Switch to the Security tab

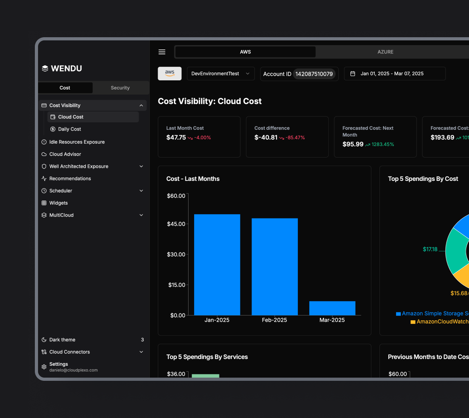120,88
